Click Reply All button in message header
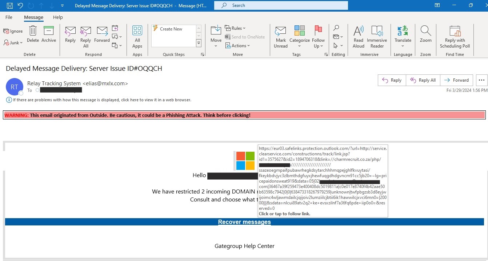Viewport: 488px width, 261px height. click(423, 80)
